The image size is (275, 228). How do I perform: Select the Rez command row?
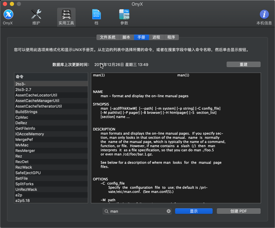point(51,156)
